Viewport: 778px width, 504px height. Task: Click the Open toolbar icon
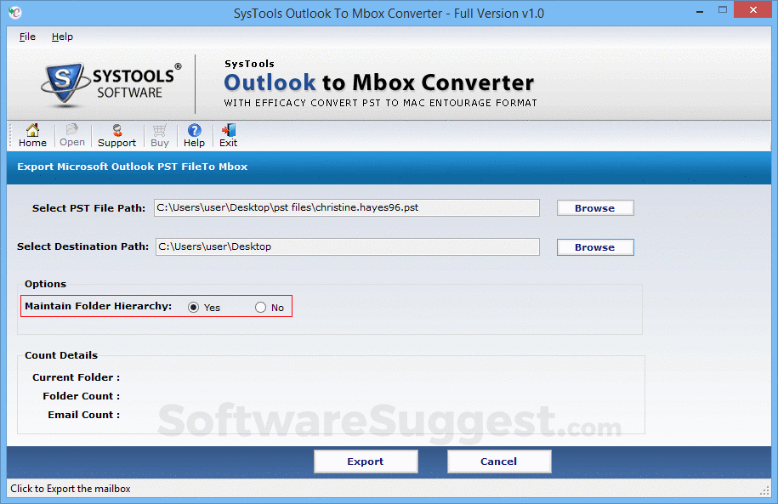pos(71,134)
